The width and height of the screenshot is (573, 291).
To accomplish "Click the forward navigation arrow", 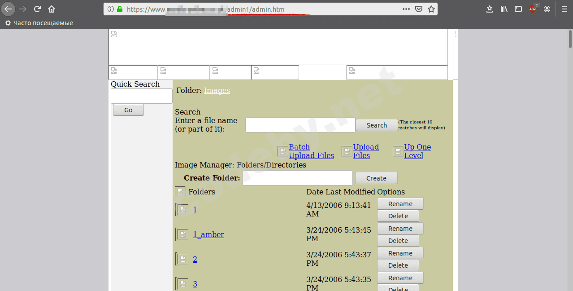I will pos(23,9).
